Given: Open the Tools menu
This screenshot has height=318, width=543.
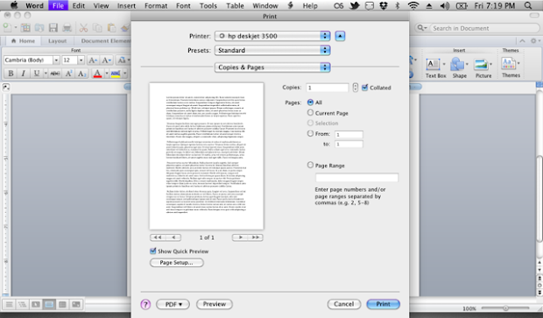Looking at the screenshot, I should pos(208,5).
